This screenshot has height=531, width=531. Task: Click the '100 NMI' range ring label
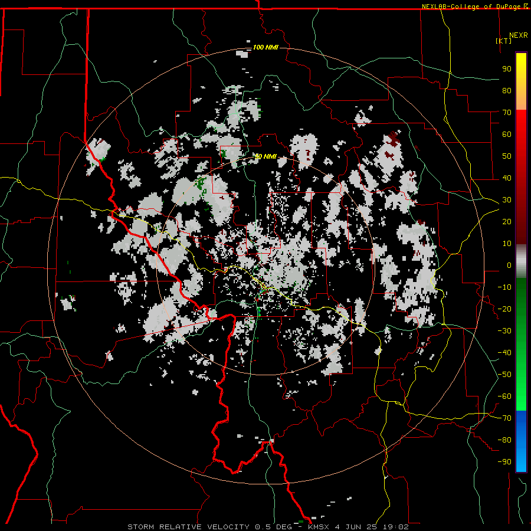click(x=265, y=47)
